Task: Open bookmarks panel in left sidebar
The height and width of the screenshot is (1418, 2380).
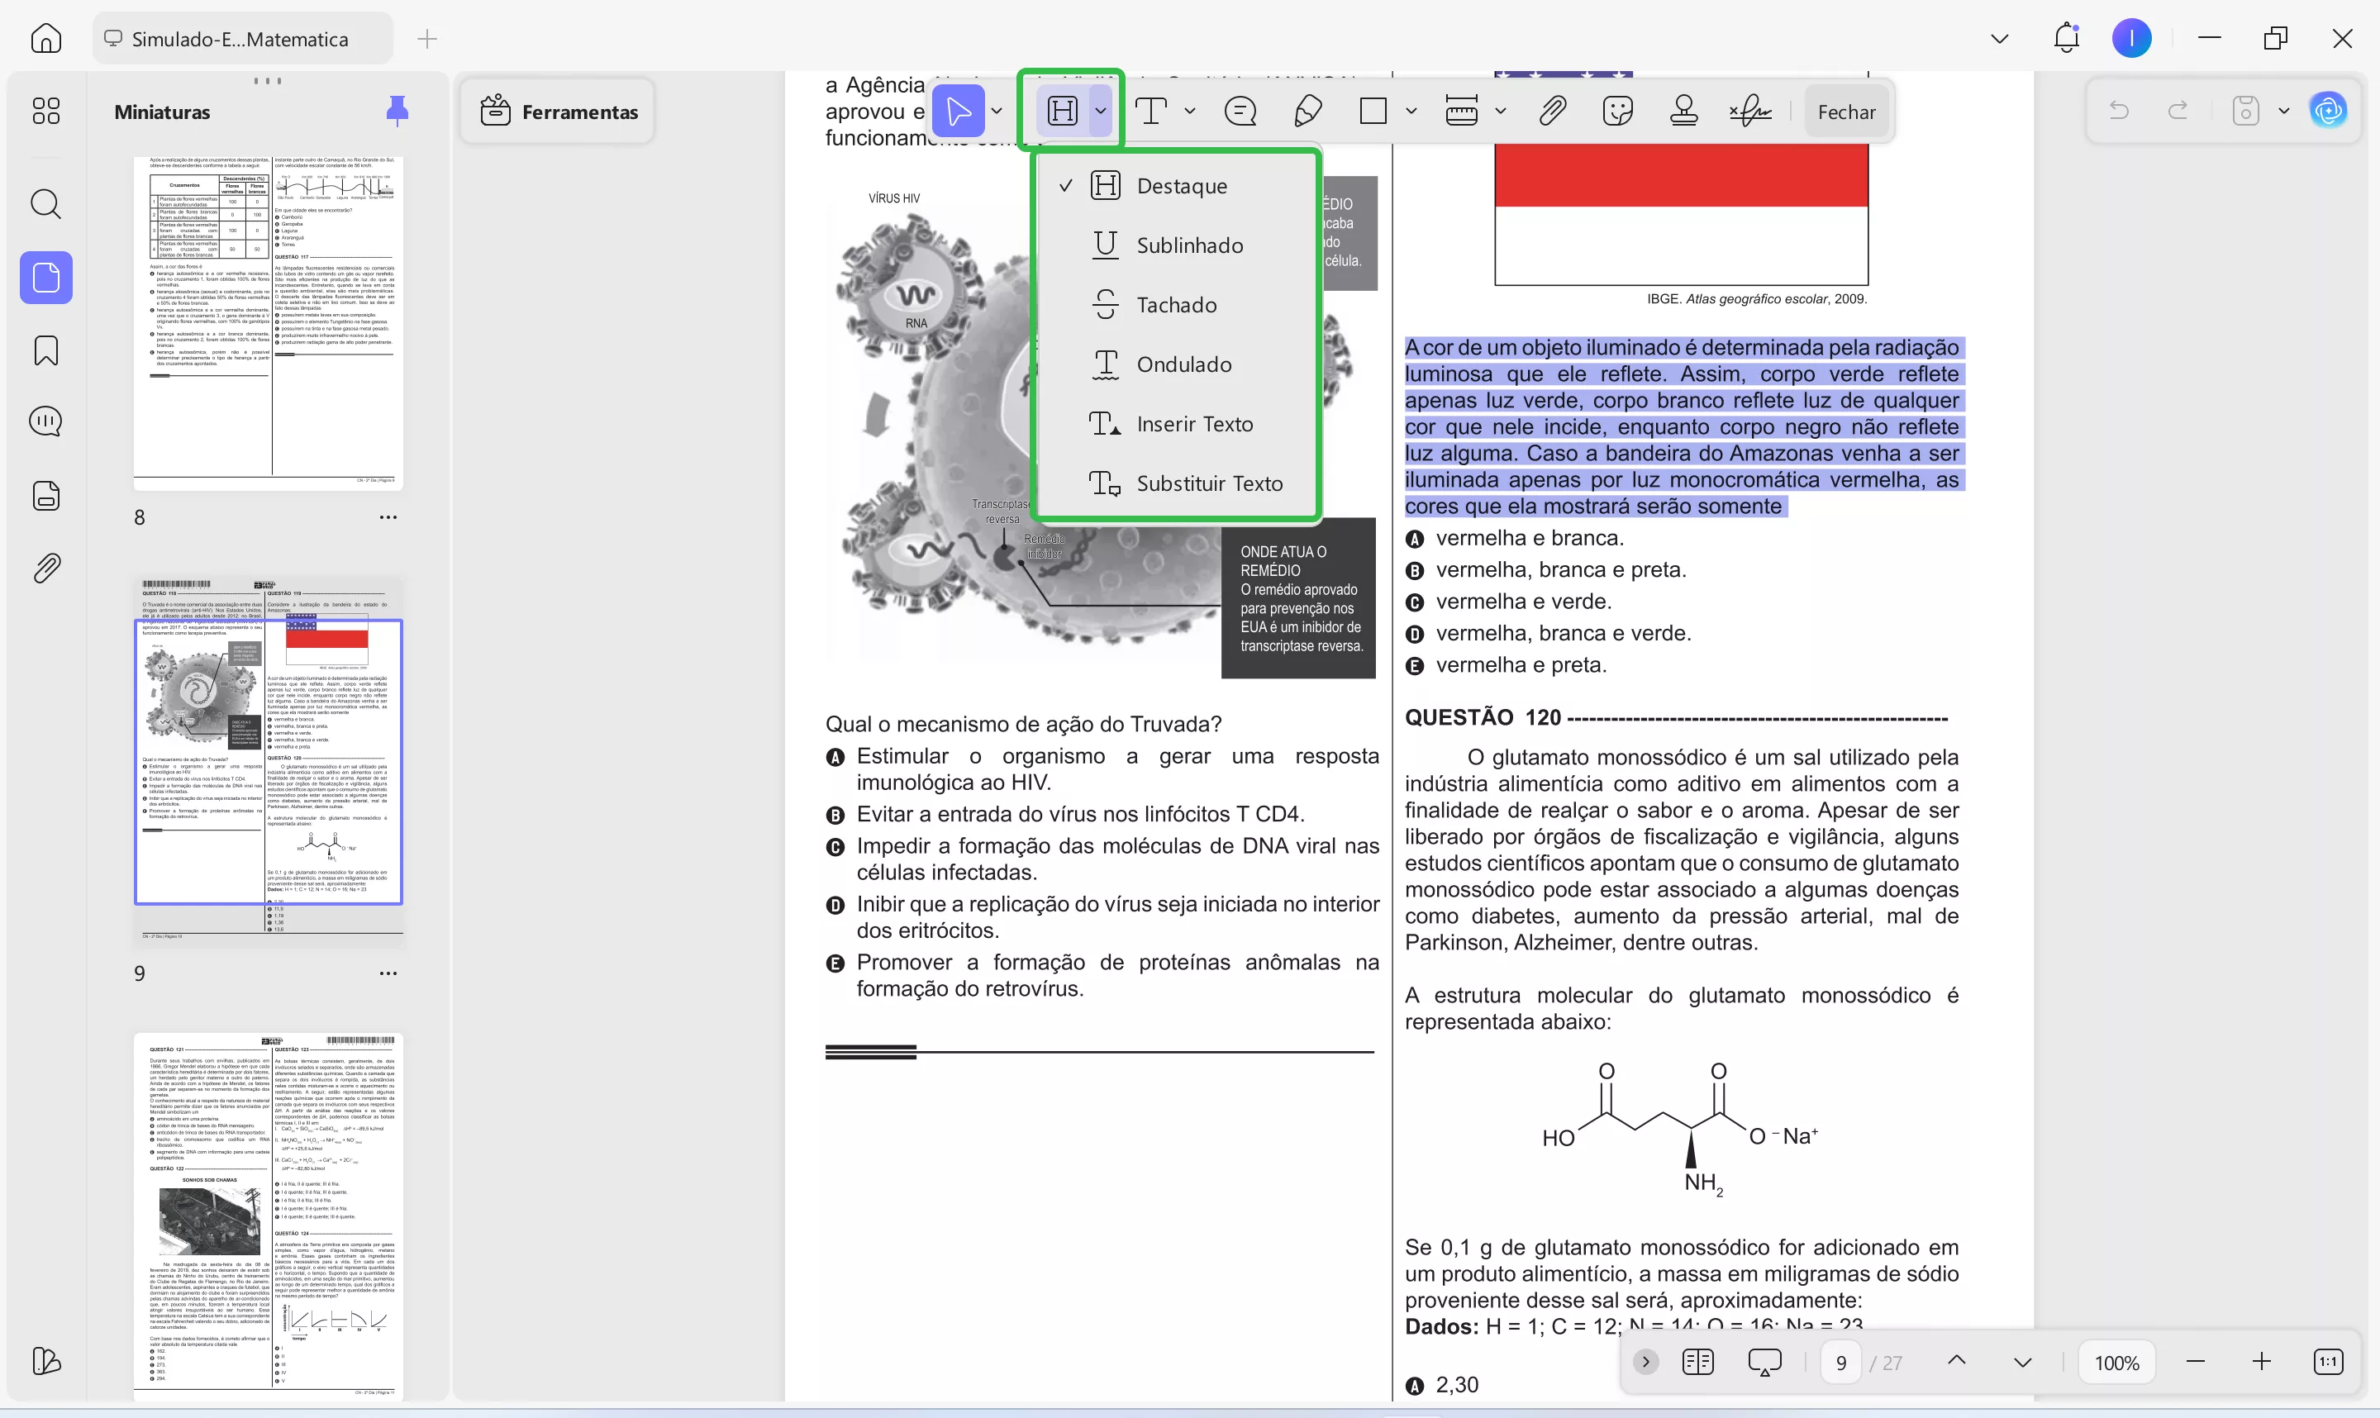Action: tap(45, 350)
